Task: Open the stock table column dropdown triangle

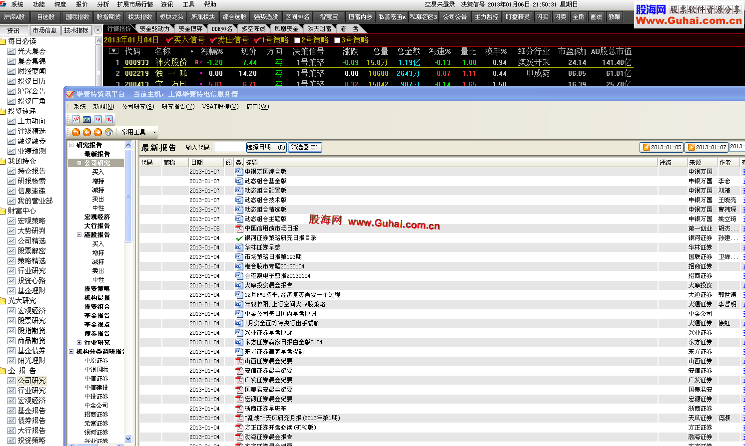Action: point(113,51)
